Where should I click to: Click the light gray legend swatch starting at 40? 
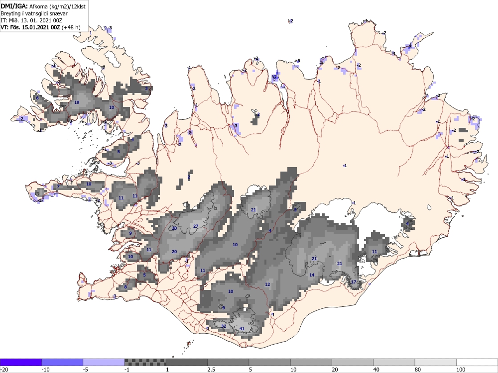click(394, 362)
